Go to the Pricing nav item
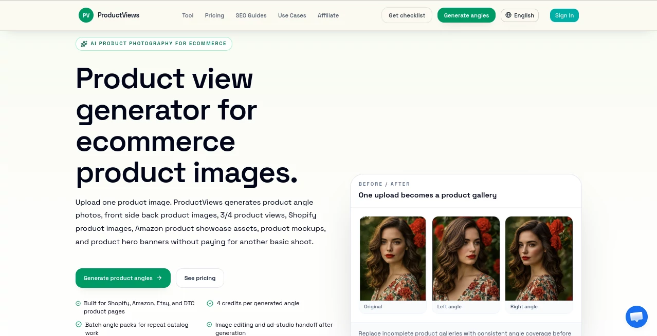657x336 pixels. (214, 15)
